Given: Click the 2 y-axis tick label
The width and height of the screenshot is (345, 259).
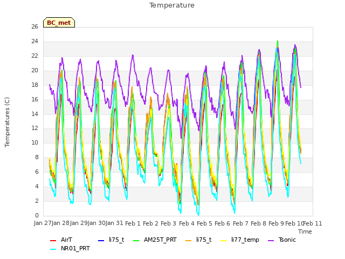Looking at the screenshot, I should pos(37,201).
